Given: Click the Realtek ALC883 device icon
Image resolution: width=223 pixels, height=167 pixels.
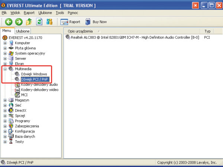Looking at the screenshot, I should pos(68,37).
